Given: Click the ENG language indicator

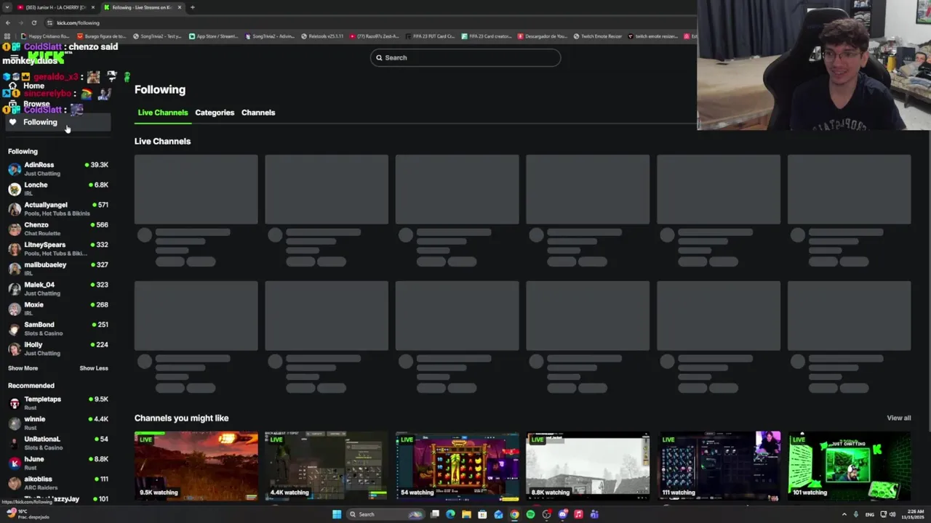Looking at the screenshot, I should tap(869, 514).
